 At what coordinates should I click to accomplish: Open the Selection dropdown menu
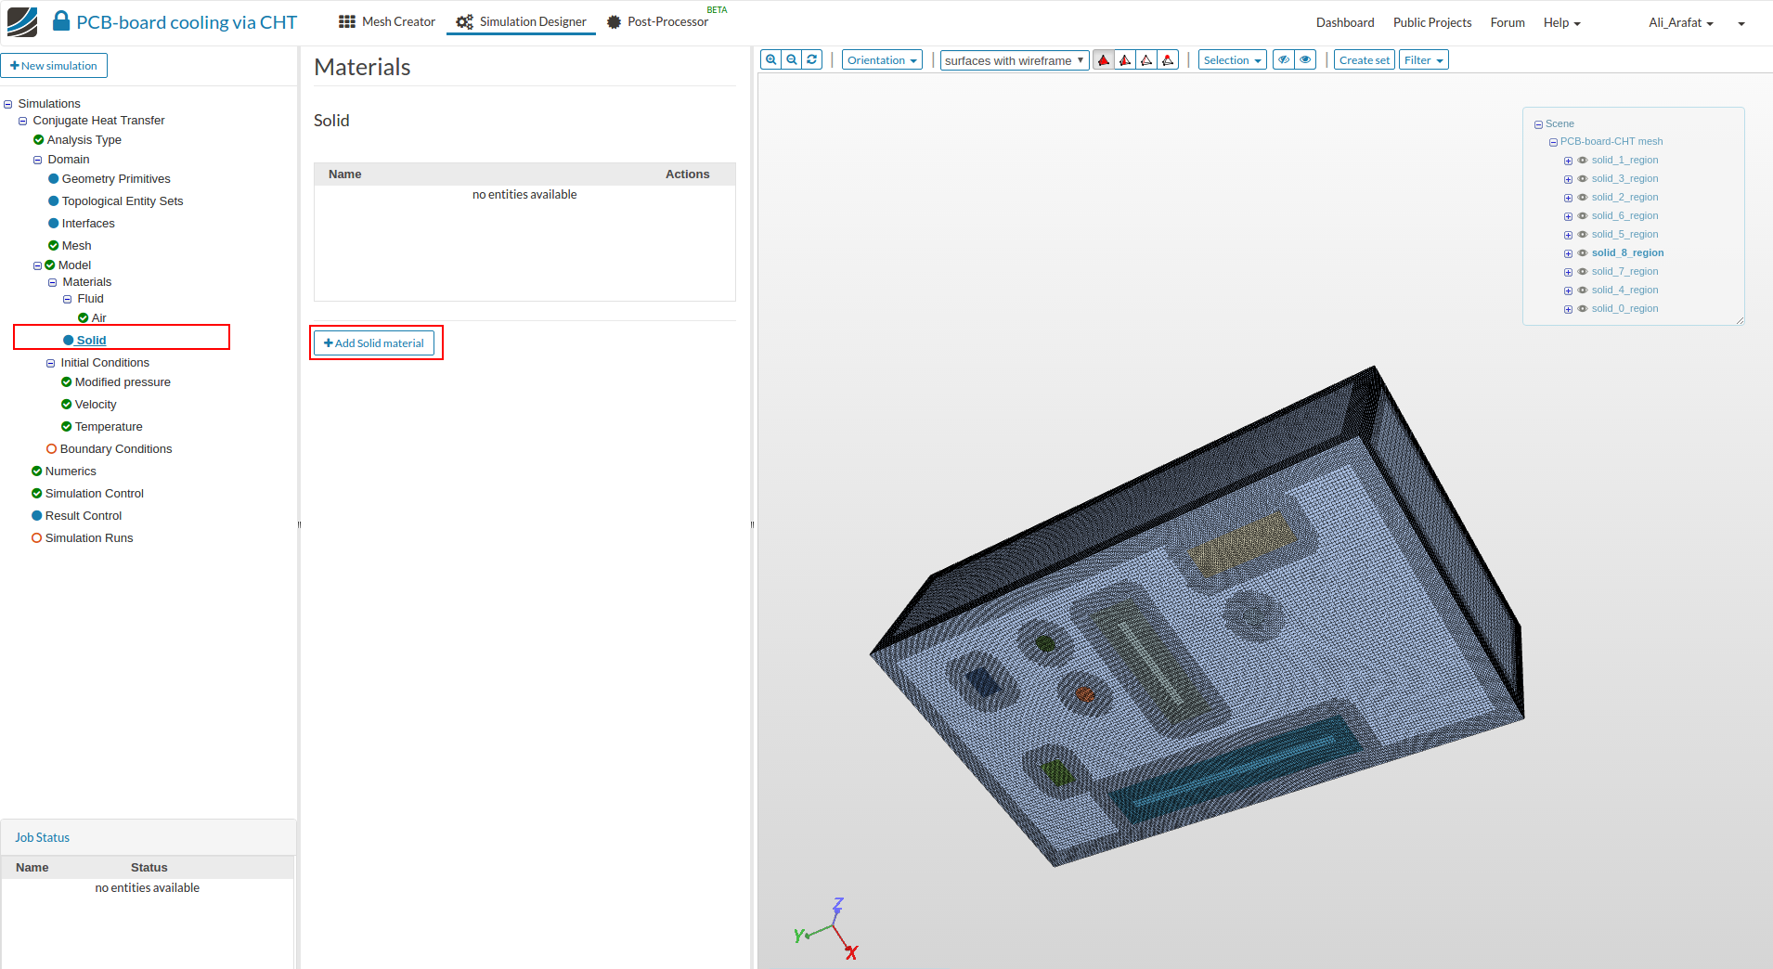(x=1232, y=60)
